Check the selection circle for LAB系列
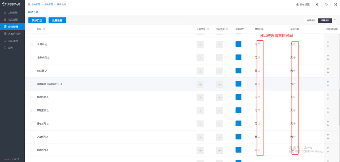The height and width of the screenshot is (162, 340). 31,137
